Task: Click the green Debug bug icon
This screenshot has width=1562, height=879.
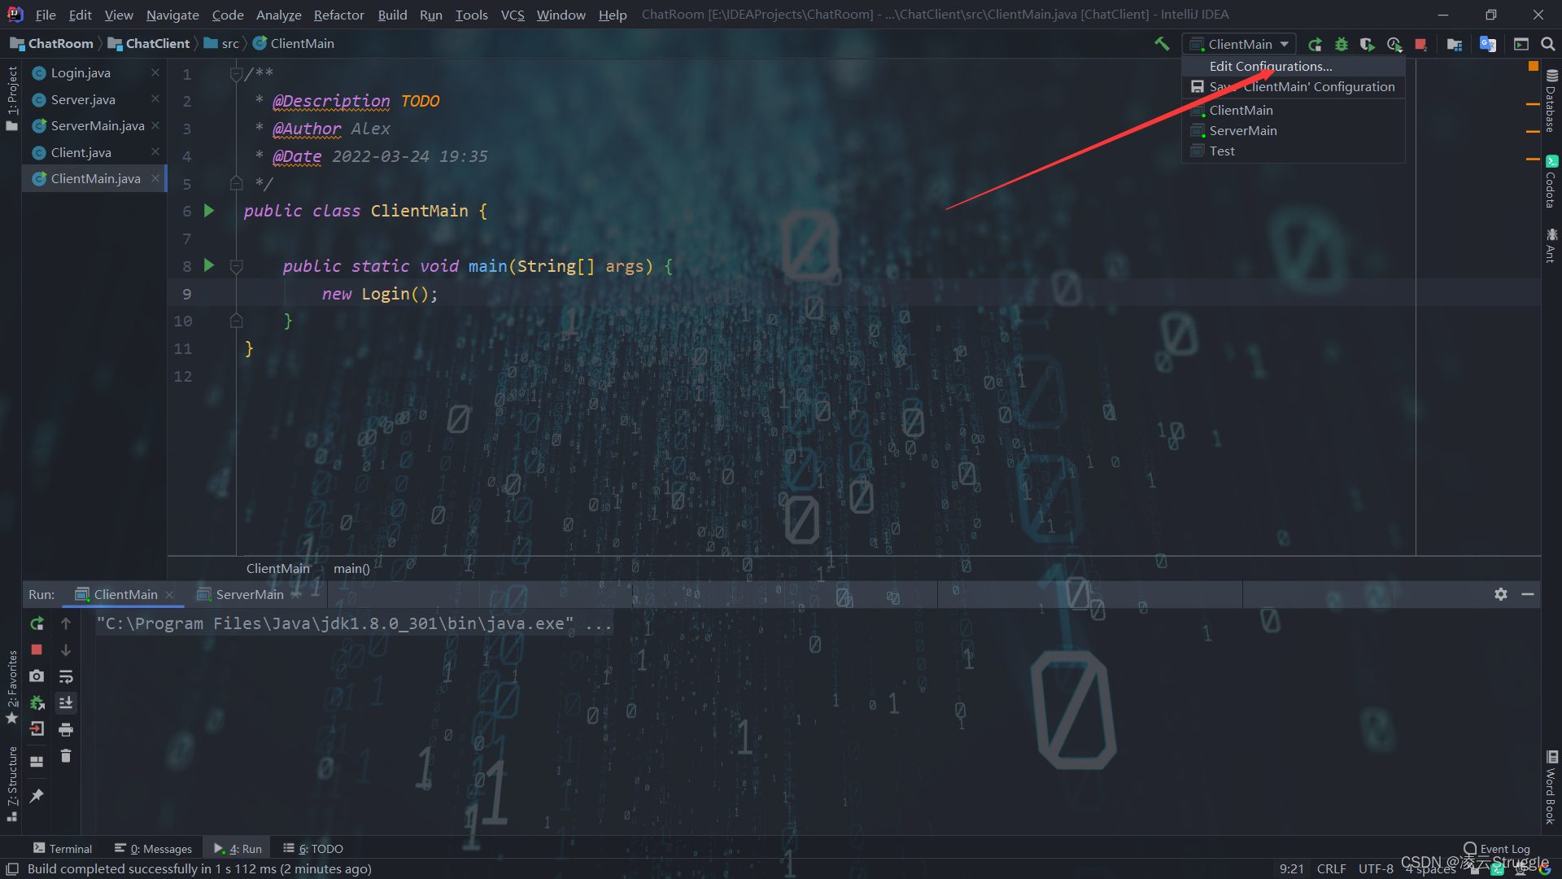Action: pos(1342,44)
